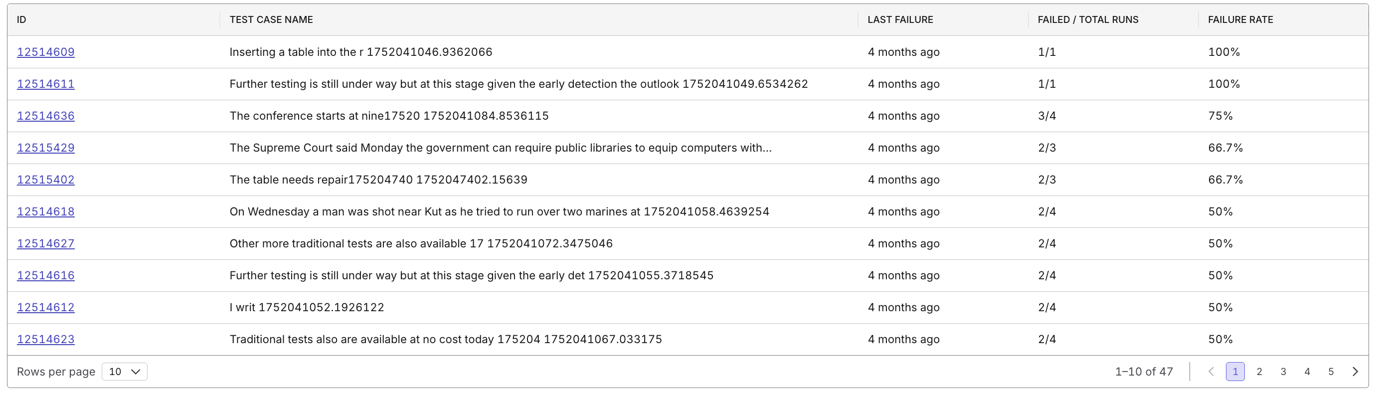Click the previous page arrow
The height and width of the screenshot is (395, 1377).
[x=1211, y=372]
